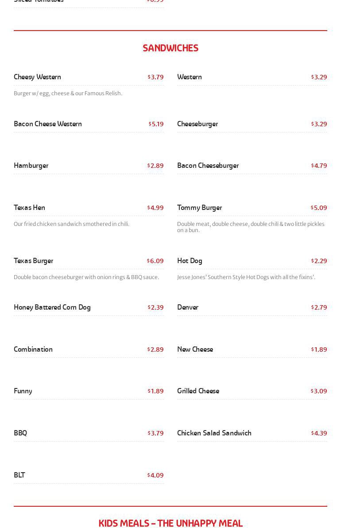Screen dimensions: 341x528
Task: Click the $4.39 Chicken Salad Sandwich price
Action: click(x=319, y=433)
